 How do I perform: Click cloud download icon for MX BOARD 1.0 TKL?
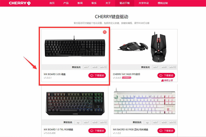click(92, 131)
